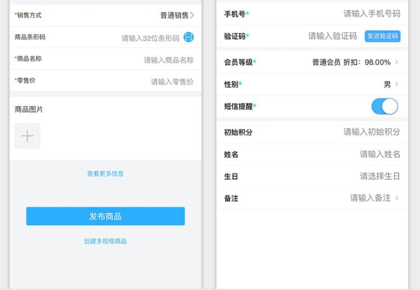Viewport: 420px width, 290px height.
Task: Add a product image with plus icon
Action: coord(28,136)
